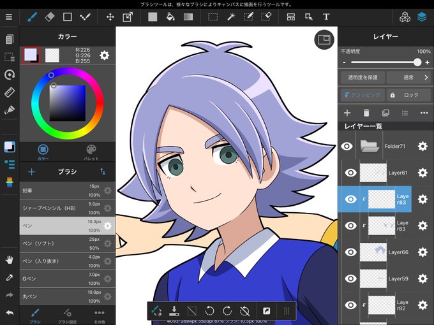
Task: Select the rectangular Selection tool
Action: pos(213,17)
